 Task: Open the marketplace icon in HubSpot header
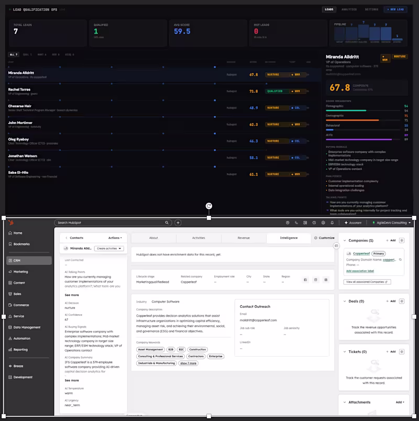click(305, 223)
